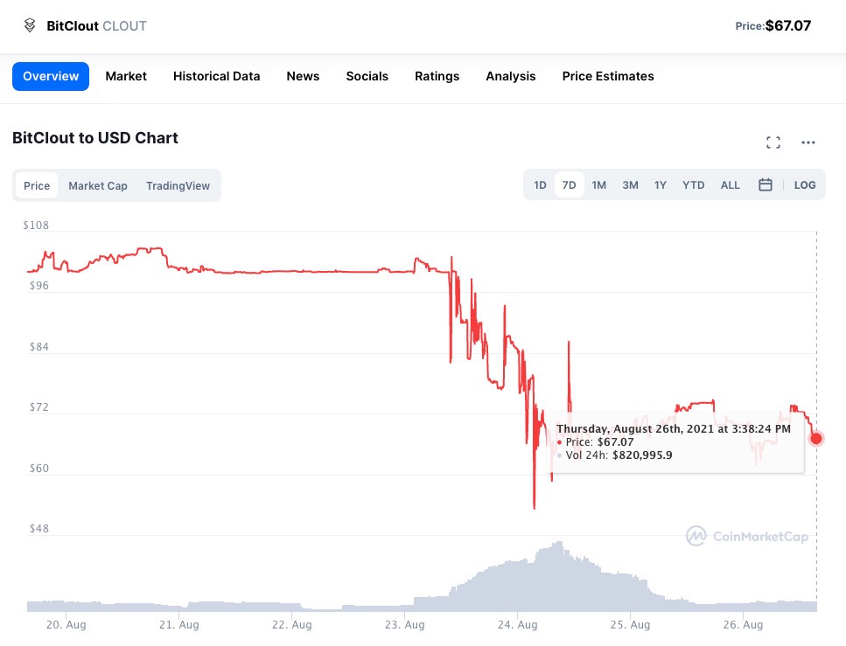Show the ALL time range
This screenshot has height=646, width=846.
[x=730, y=185]
